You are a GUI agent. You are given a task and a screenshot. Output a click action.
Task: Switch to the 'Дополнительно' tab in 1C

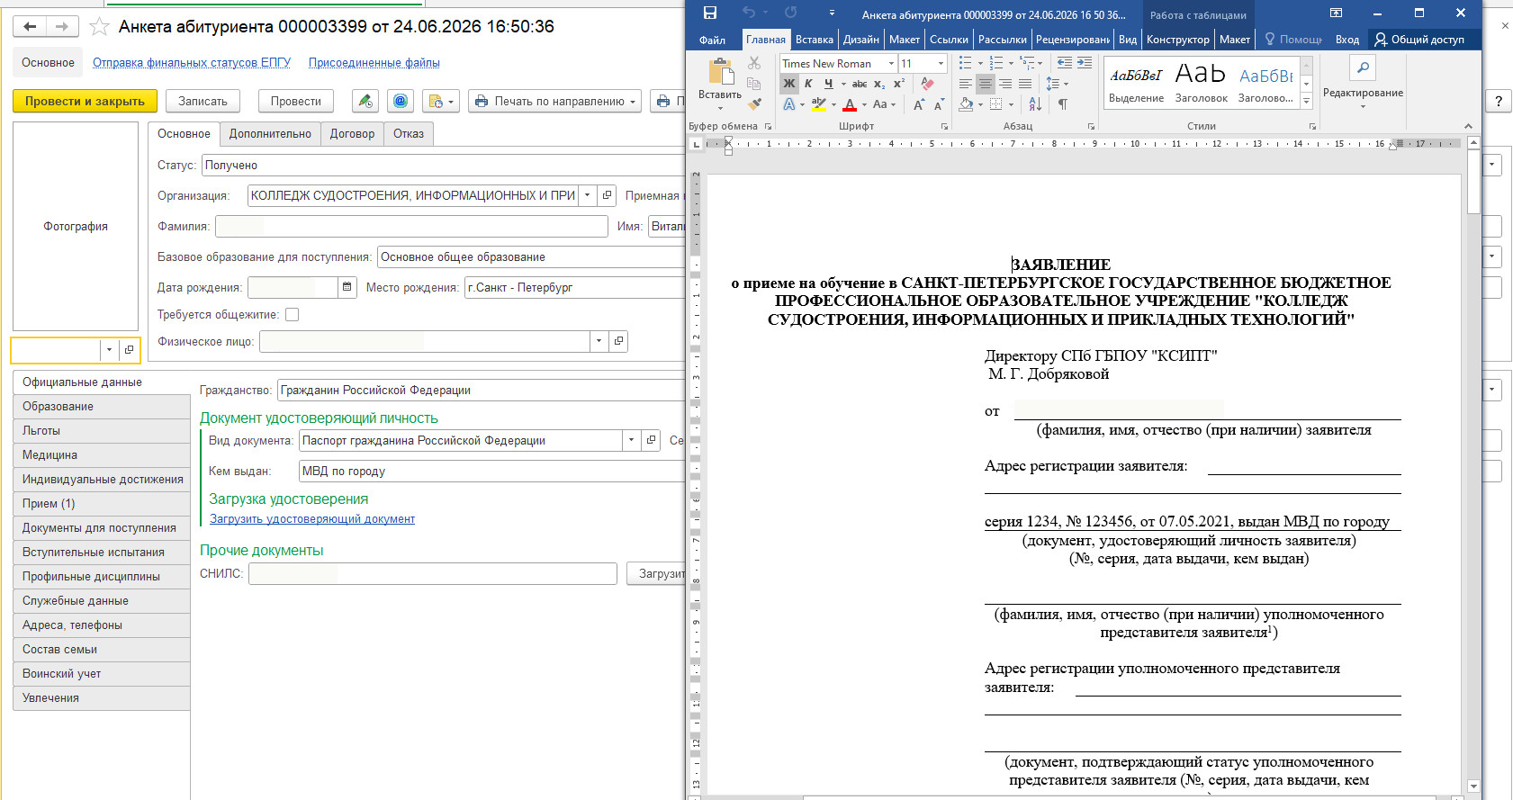click(x=270, y=134)
